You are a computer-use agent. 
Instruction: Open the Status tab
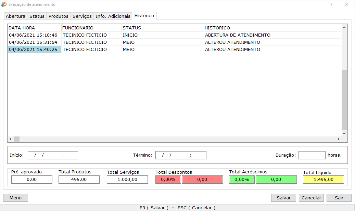click(x=37, y=16)
